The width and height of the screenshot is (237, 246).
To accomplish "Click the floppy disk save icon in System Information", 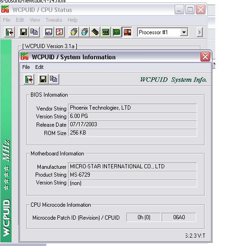I will click(43, 79).
